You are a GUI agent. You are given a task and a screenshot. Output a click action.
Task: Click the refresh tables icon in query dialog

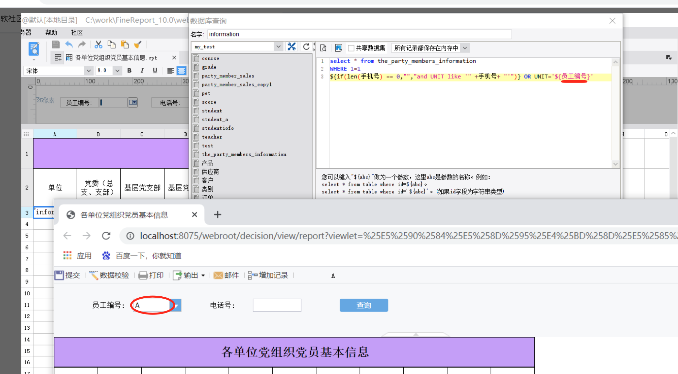coord(306,47)
